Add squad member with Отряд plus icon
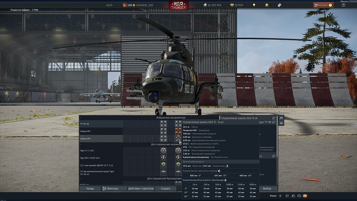This screenshot has height=201, width=357. click(280, 196)
